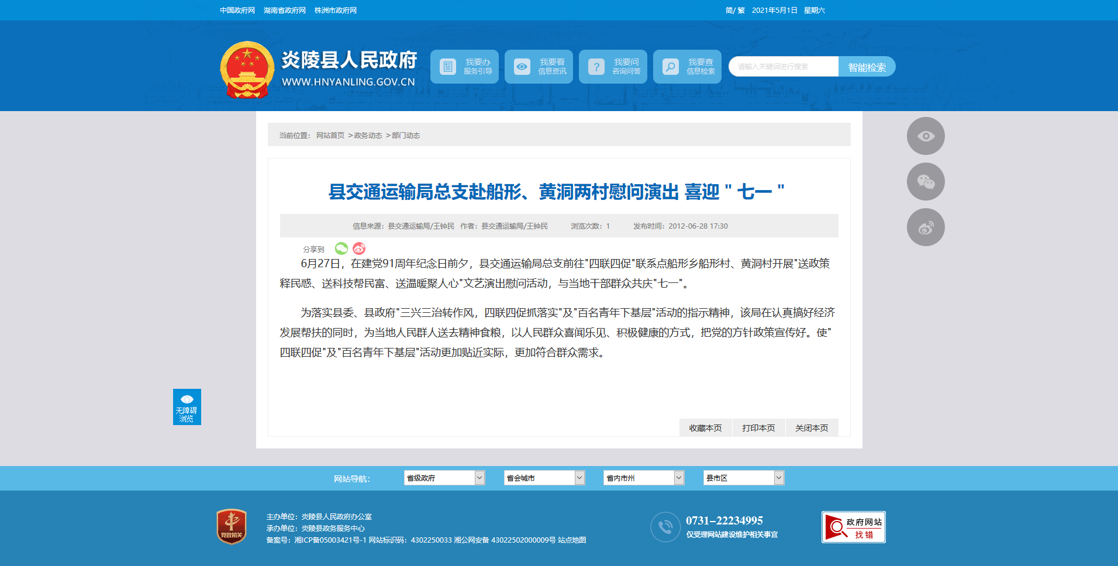1118x566 pixels.
Task: Click the 党政机关 badge in the footer
Action: coord(232,526)
